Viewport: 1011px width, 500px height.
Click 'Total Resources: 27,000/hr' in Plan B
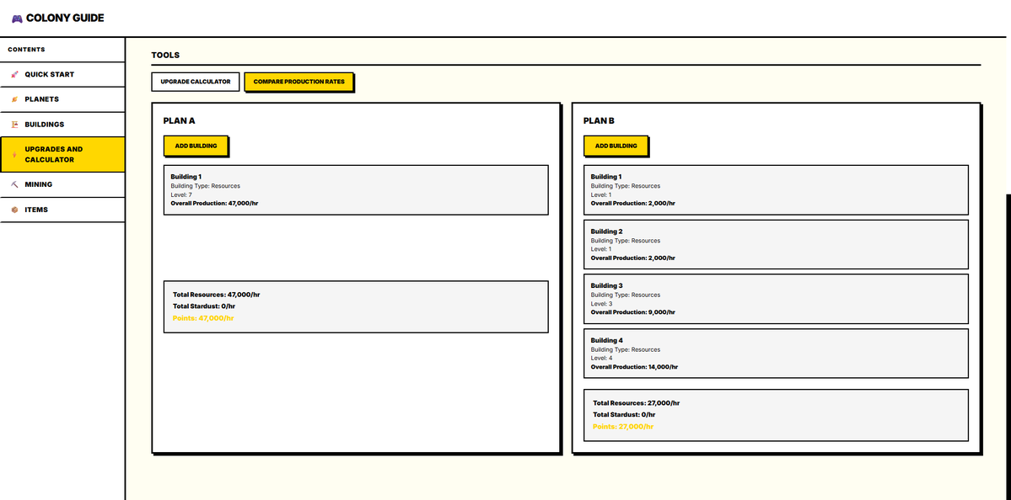(637, 403)
